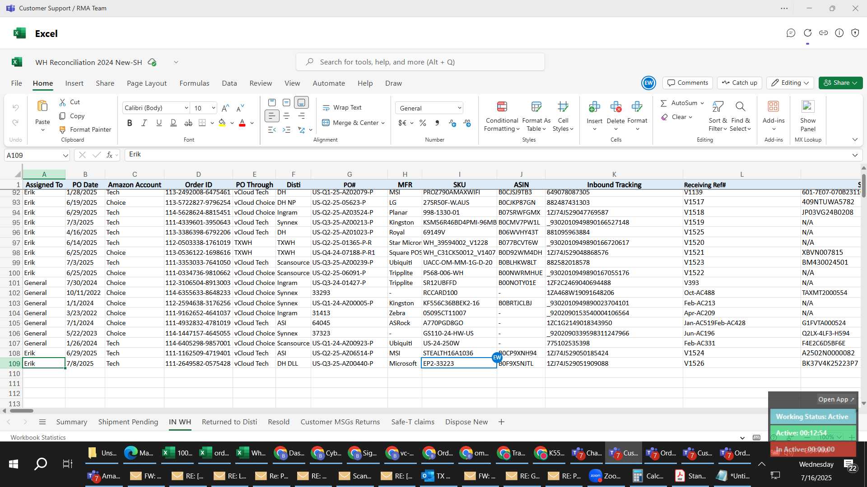Click the Comments button

tap(688, 83)
